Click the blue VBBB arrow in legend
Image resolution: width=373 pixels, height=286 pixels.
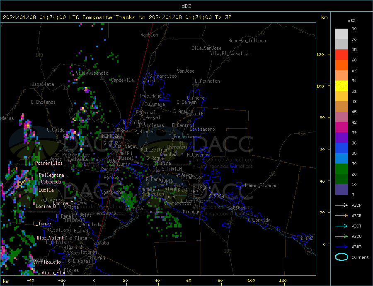click(x=342, y=247)
